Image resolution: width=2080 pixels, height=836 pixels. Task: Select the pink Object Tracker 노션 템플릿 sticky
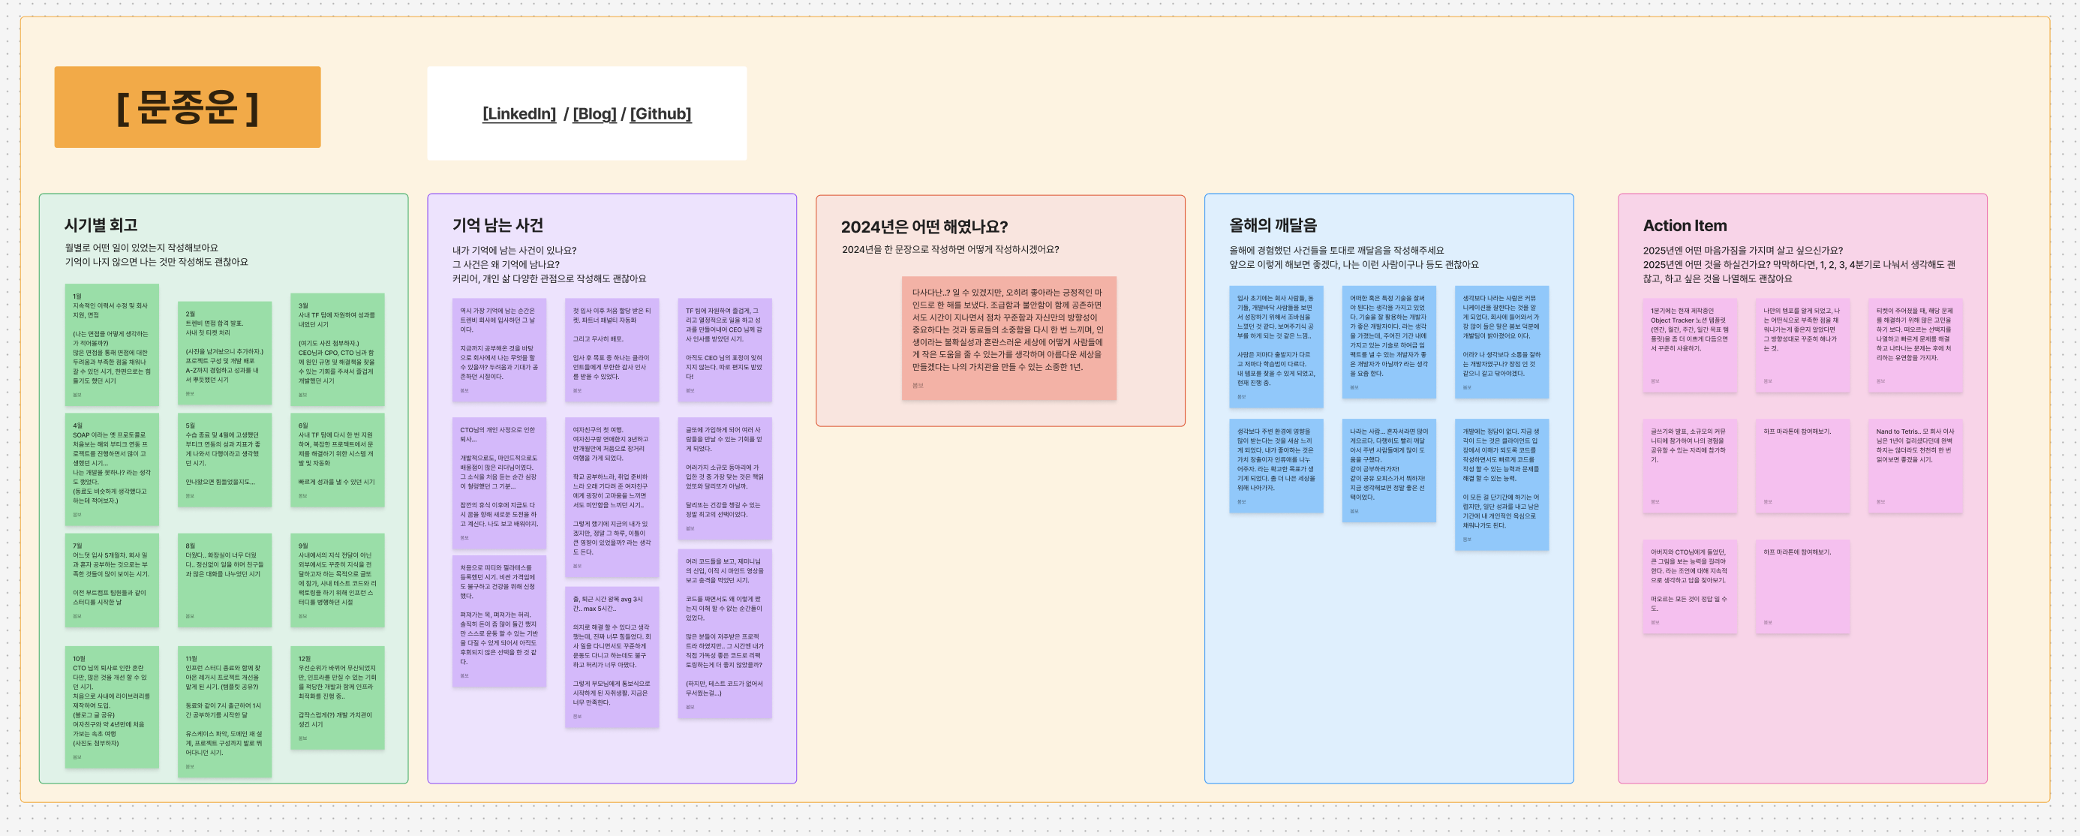coord(1689,345)
